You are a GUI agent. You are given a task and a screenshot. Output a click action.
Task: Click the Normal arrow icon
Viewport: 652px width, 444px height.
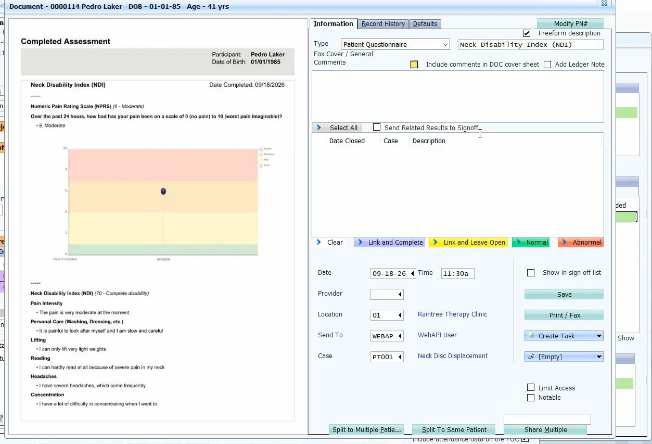pos(518,243)
